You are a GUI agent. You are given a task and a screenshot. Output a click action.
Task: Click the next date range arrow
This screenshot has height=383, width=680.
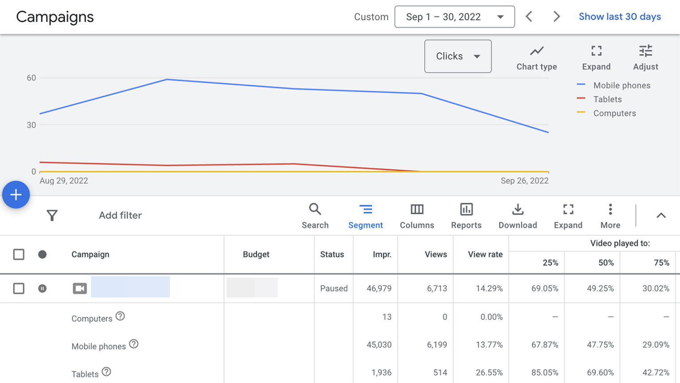(556, 16)
